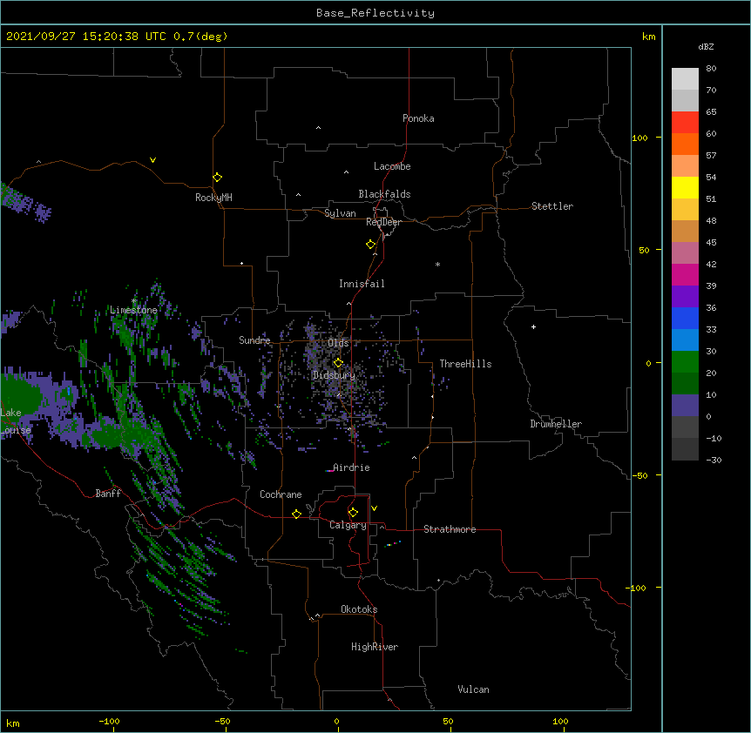This screenshot has height=733, width=751.
Task: Click the HighRiver label
Action: tap(375, 647)
